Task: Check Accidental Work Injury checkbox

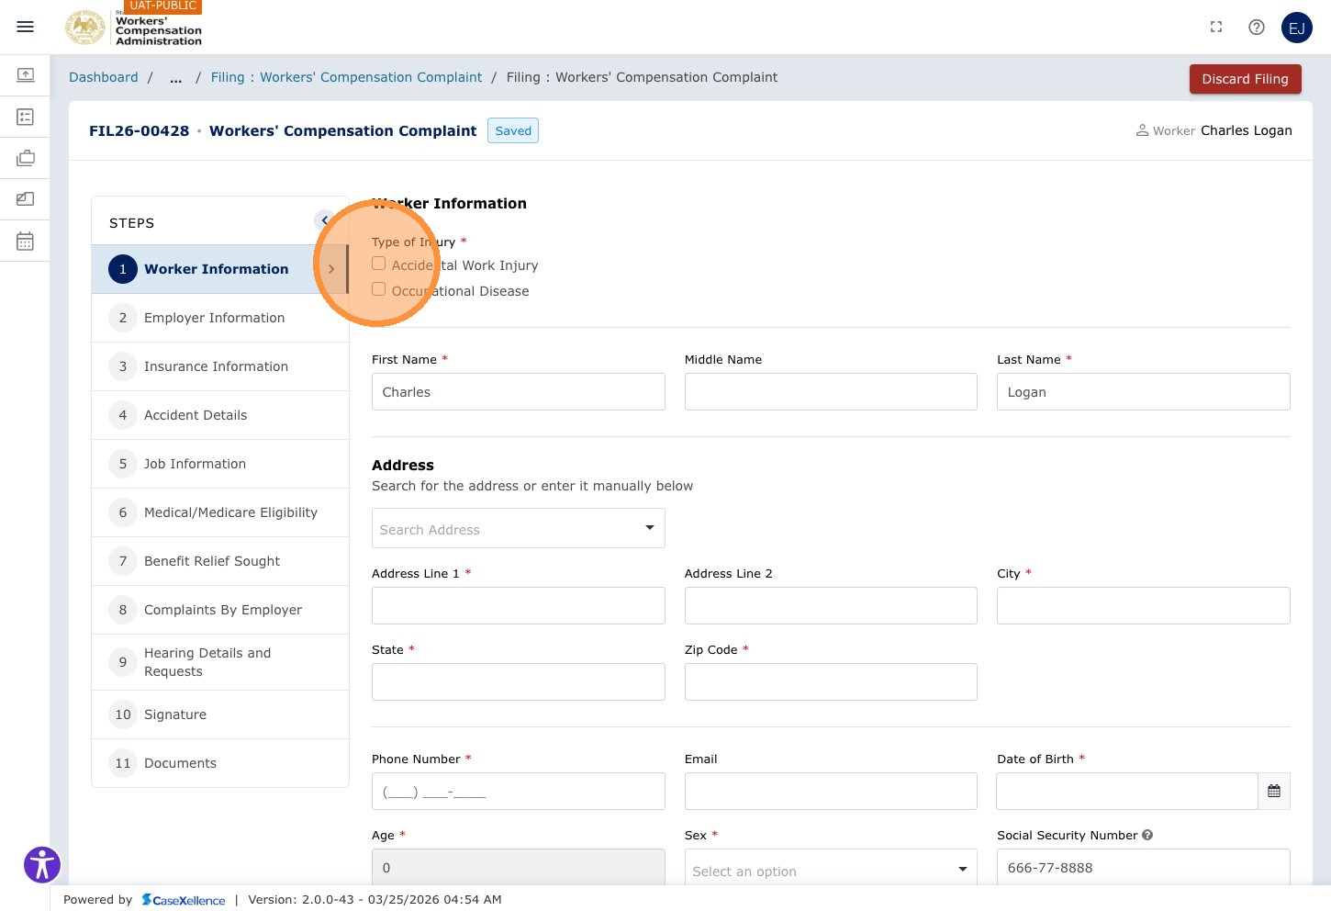Action: (378, 264)
